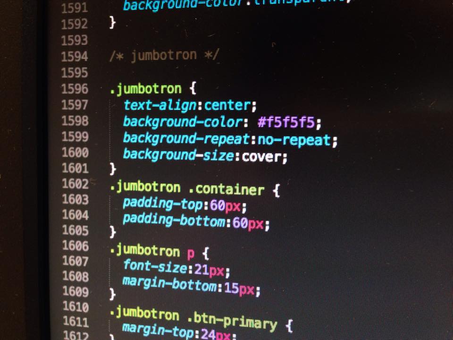Image resolution: width=453 pixels, height=340 pixels.
Task: Click the #f5f5f5 hex color value
Action: coord(286,123)
